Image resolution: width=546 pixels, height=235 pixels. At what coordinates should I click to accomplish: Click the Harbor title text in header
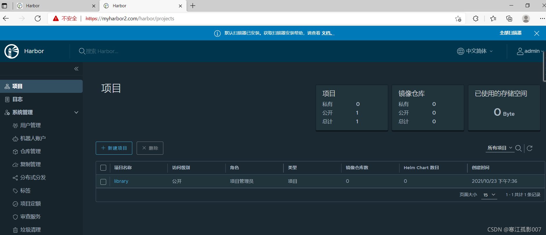(x=34, y=51)
